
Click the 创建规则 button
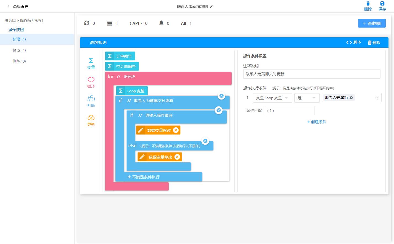[372, 23]
